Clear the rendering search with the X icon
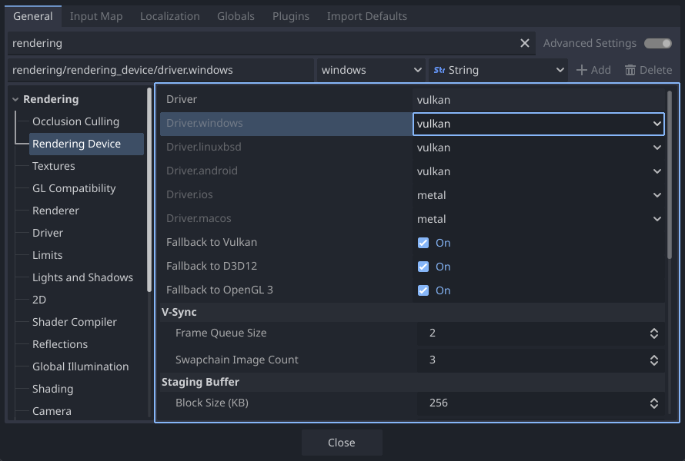 (525, 43)
